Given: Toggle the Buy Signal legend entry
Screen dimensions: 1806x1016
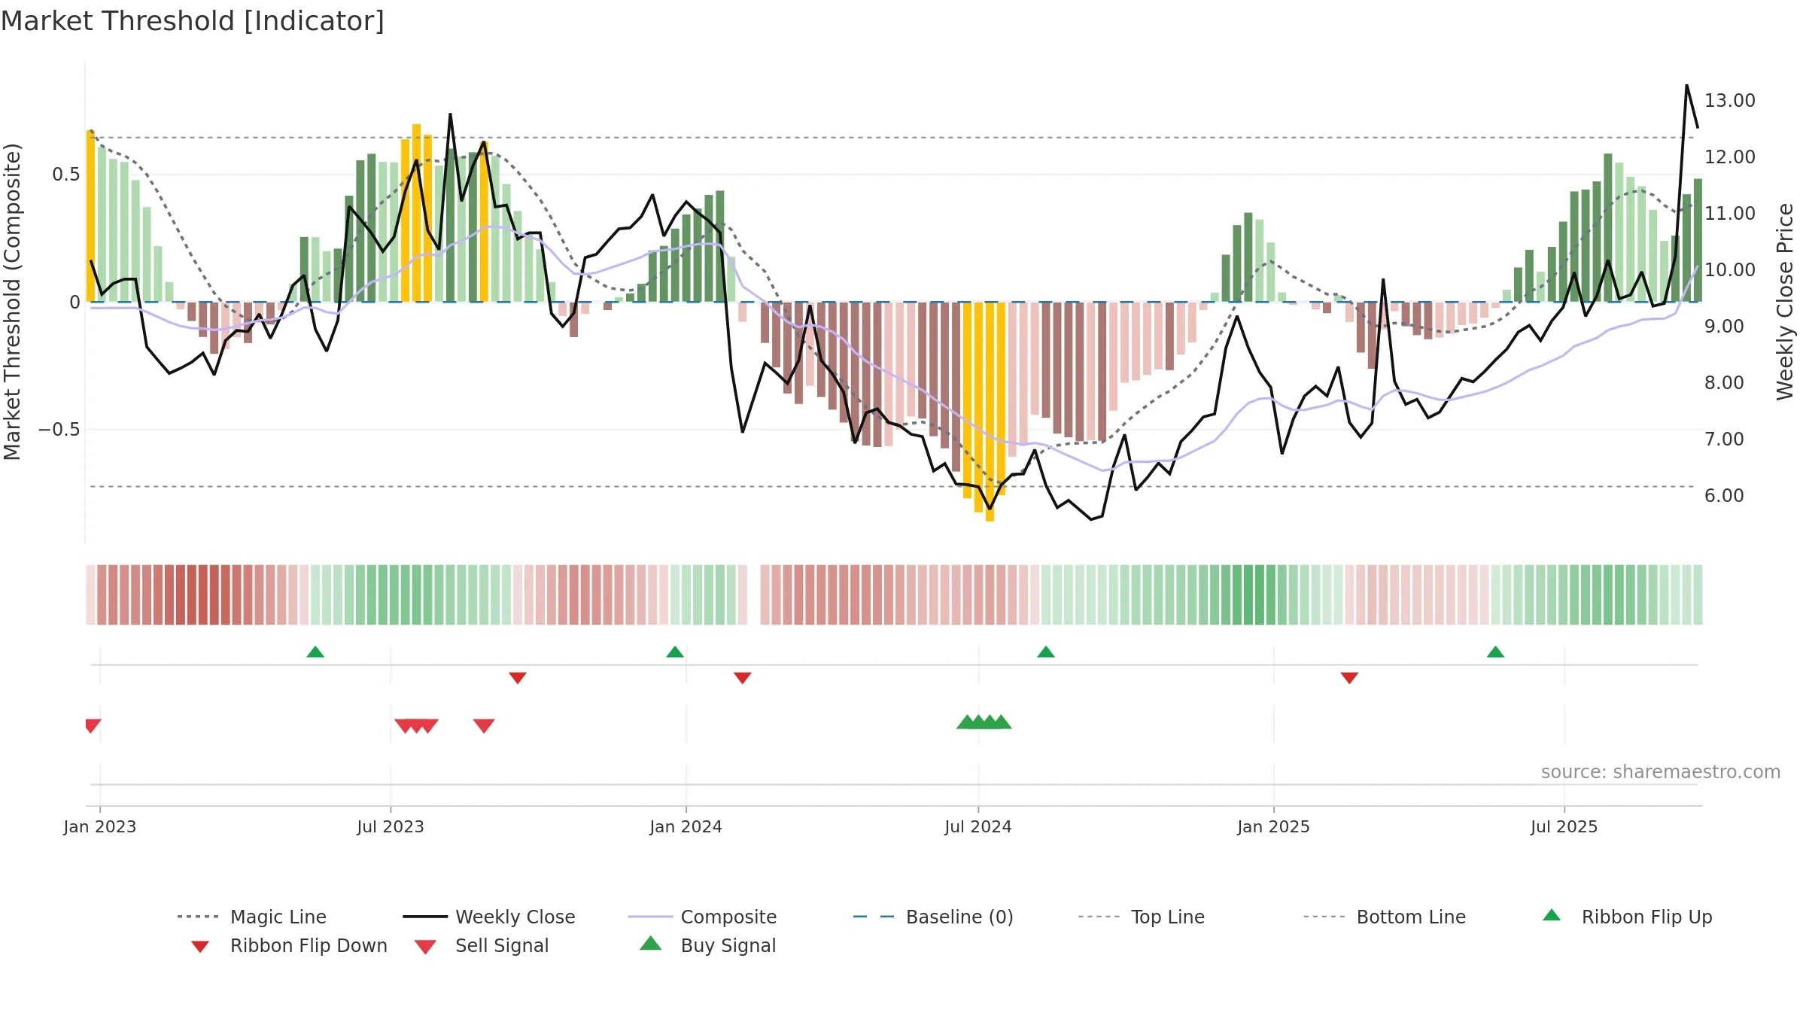Looking at the screenshot, I should (x=707, y=945).
